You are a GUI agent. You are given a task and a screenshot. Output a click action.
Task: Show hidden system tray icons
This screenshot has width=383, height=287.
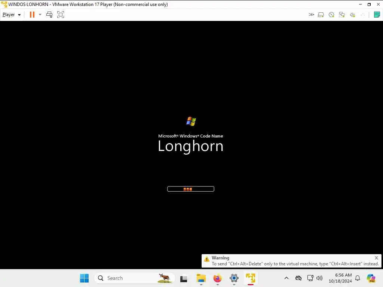coord(287,278)
